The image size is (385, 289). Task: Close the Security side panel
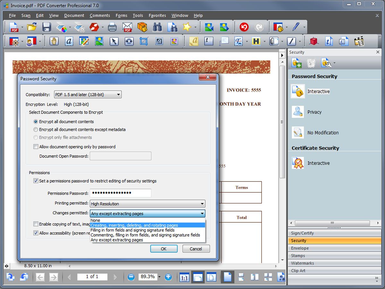click(x=378, y=52)
